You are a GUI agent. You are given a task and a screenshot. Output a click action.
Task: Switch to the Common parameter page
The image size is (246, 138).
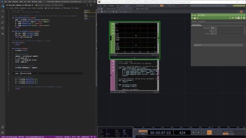point(201,21)
